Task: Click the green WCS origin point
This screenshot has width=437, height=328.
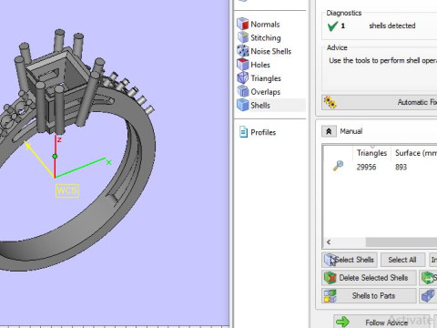Action: point(55,157)
